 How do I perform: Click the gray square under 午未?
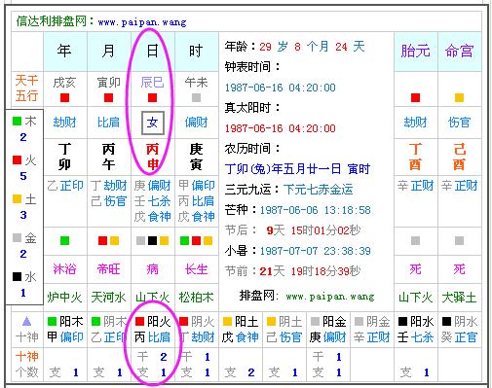pyautogui.click(x=196, y=97)
